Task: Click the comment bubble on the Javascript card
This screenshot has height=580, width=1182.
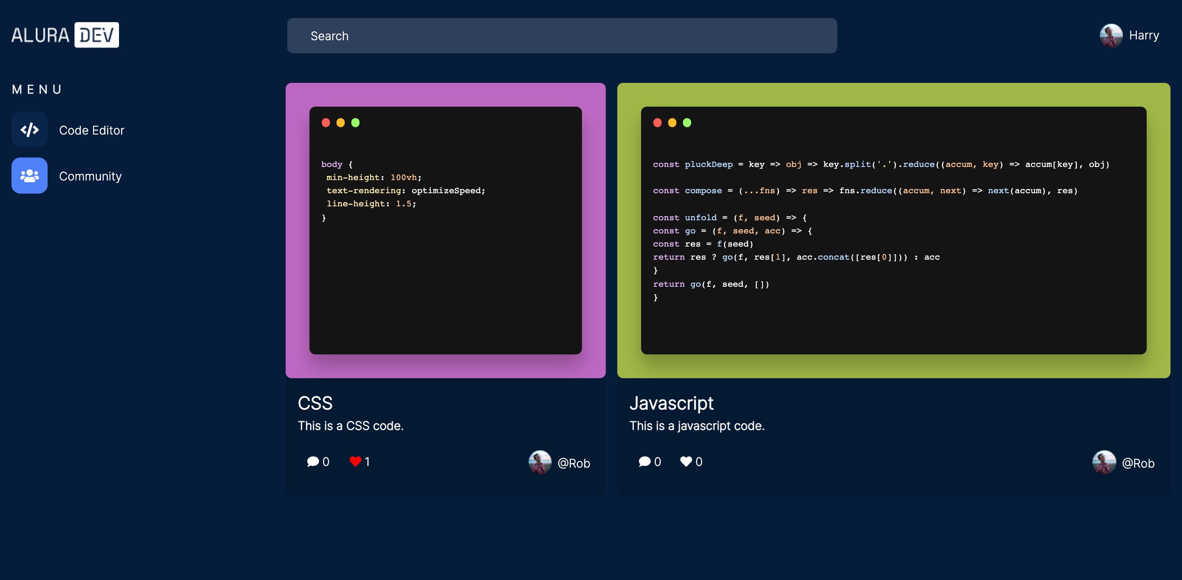Action: 644,461
